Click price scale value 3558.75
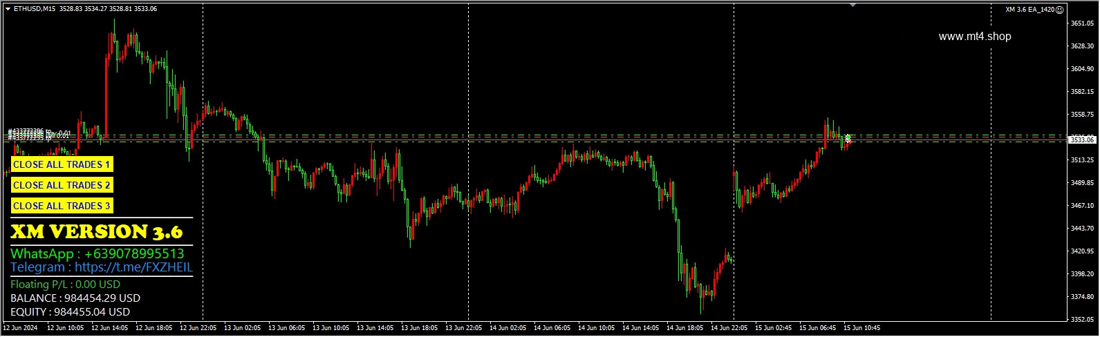Screen dimensions: 1100x337 pyautogui.click(x=1082, y=115)
